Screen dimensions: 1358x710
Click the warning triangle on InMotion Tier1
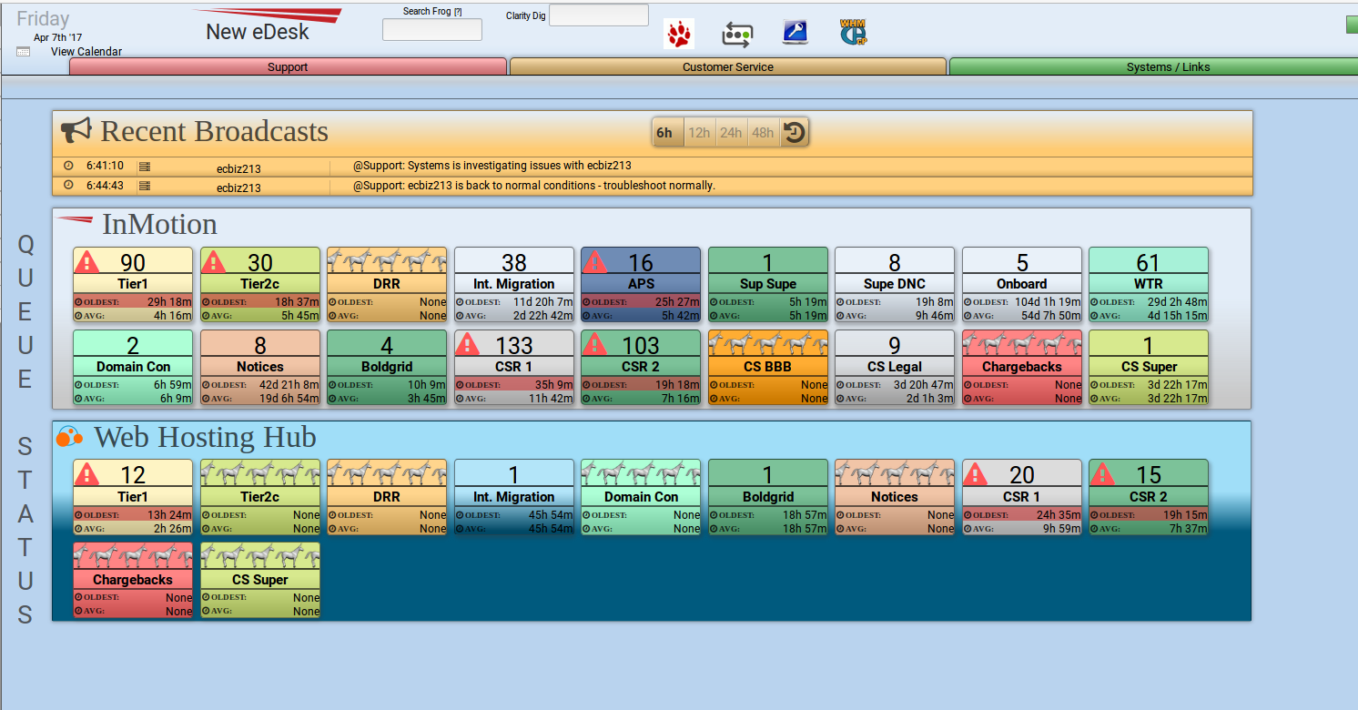coord(86,262)
